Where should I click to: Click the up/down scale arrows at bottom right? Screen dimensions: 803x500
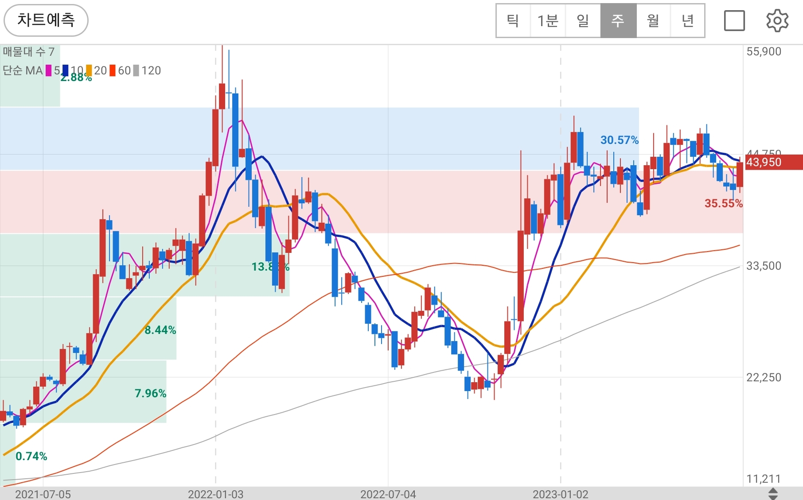[773, 494]
